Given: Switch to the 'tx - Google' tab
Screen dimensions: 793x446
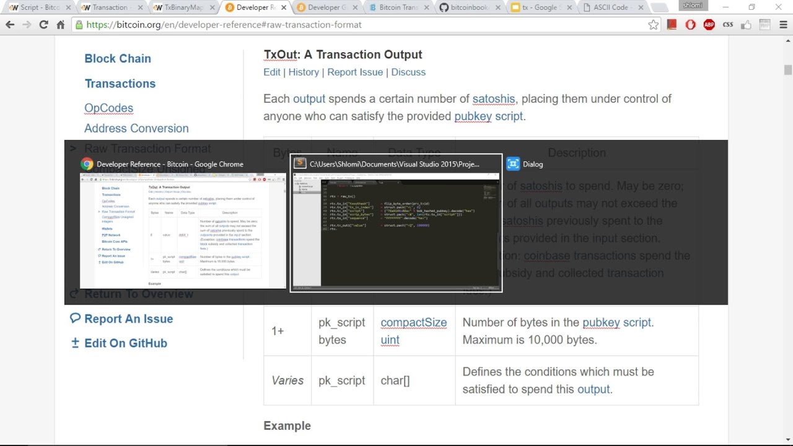Looking at the screenshot, I should tap(540, 7).
